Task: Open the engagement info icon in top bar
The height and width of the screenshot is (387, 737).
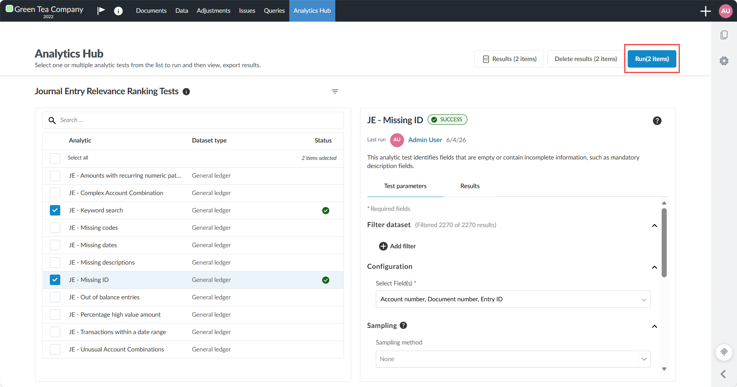Action: tap(119, 11)
